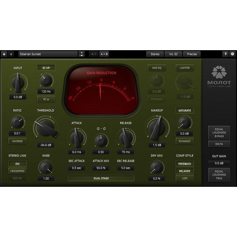Click the redo forward arrow icon
Screen dimensions: 237x237
[11, 54]
